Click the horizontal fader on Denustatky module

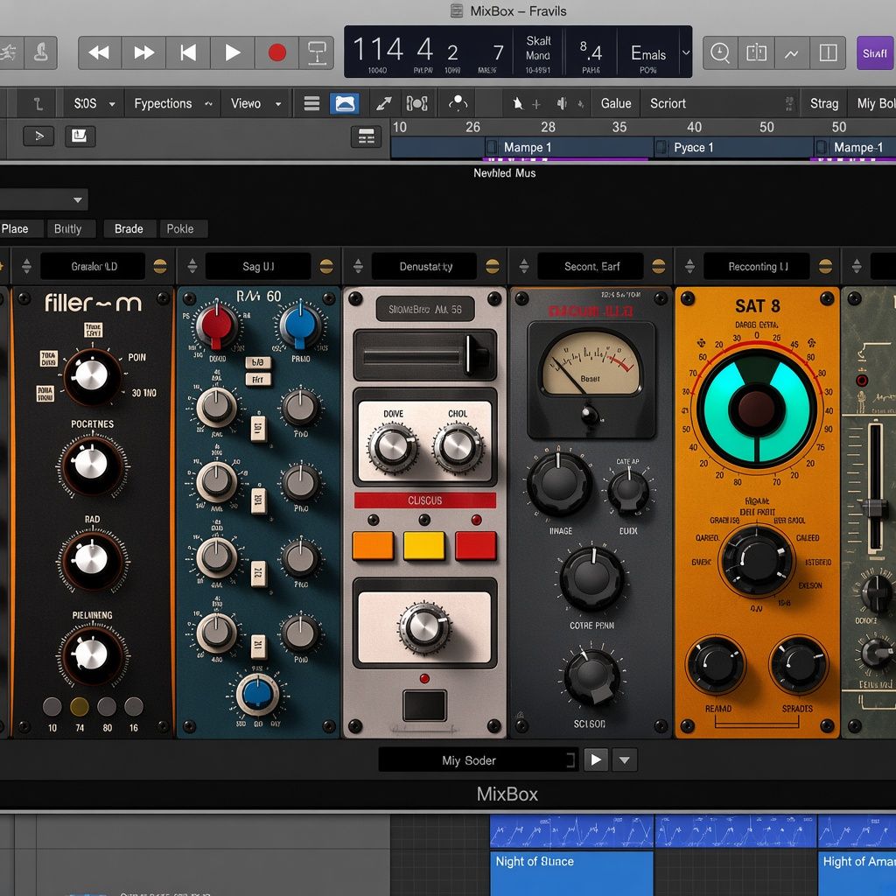(x=424, y=355)
